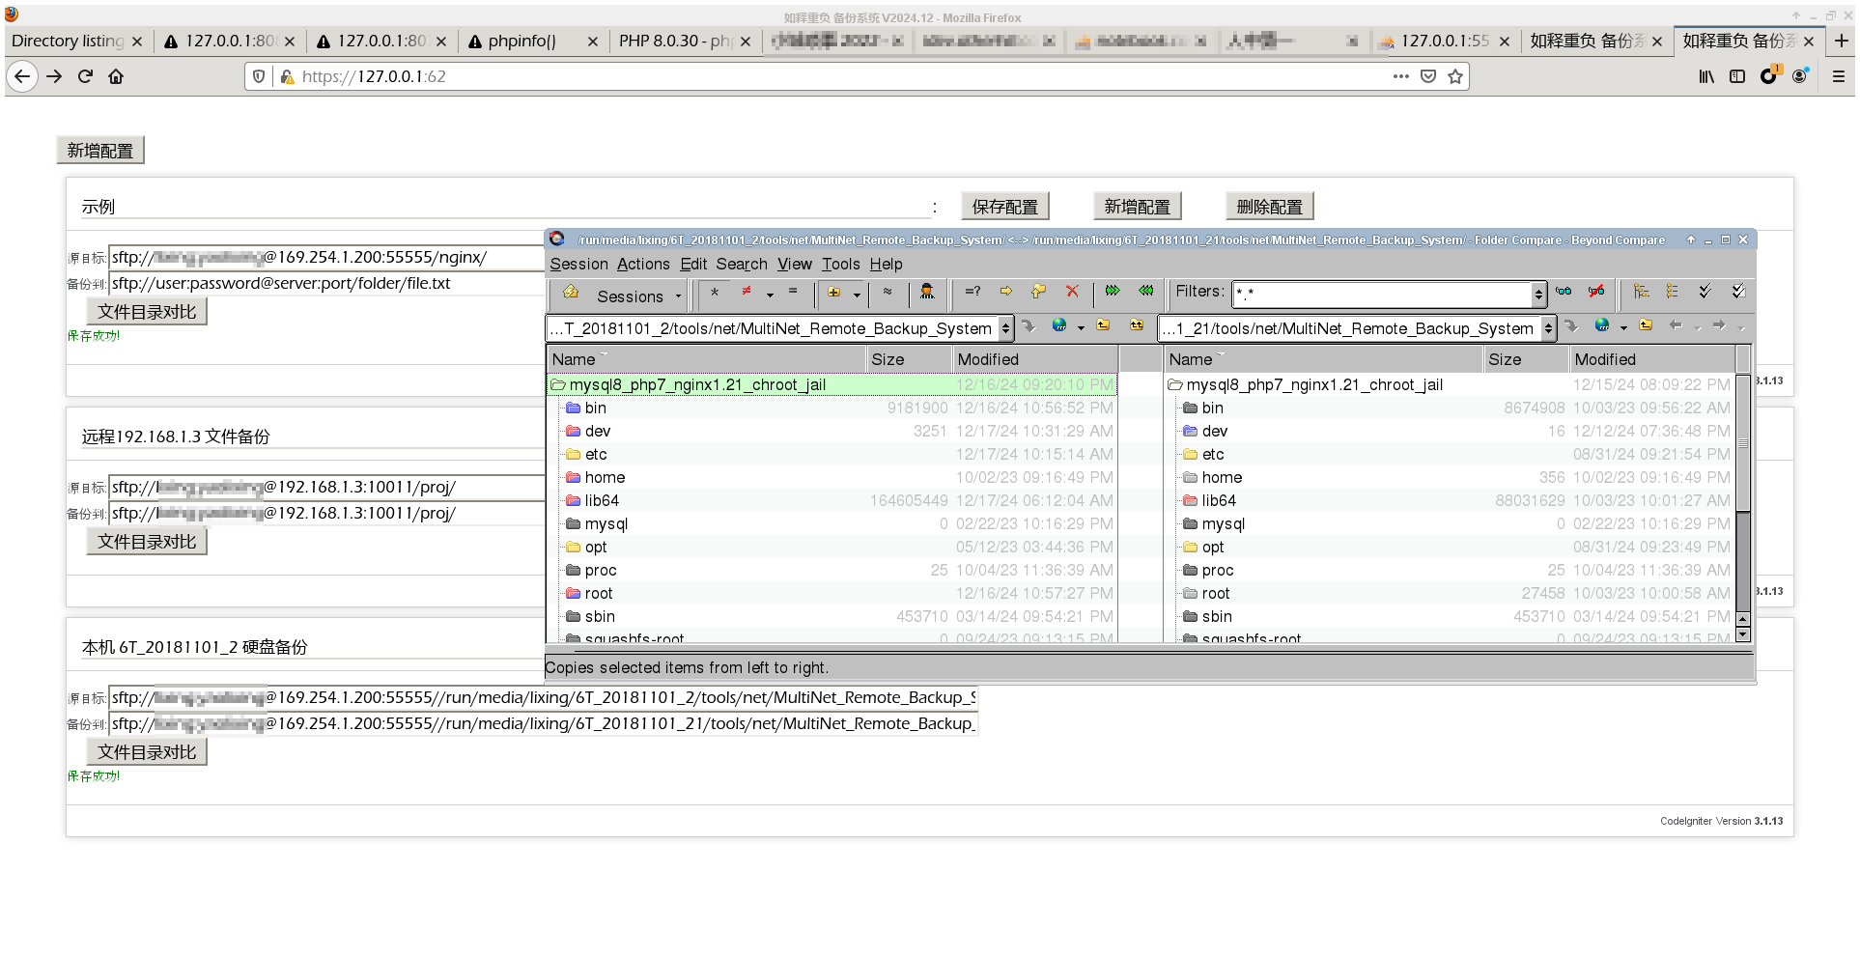This screenshot has height=957, width=1860.
Task: Toggle the Show All asterisk filter
Action: [x=714, y=292]
